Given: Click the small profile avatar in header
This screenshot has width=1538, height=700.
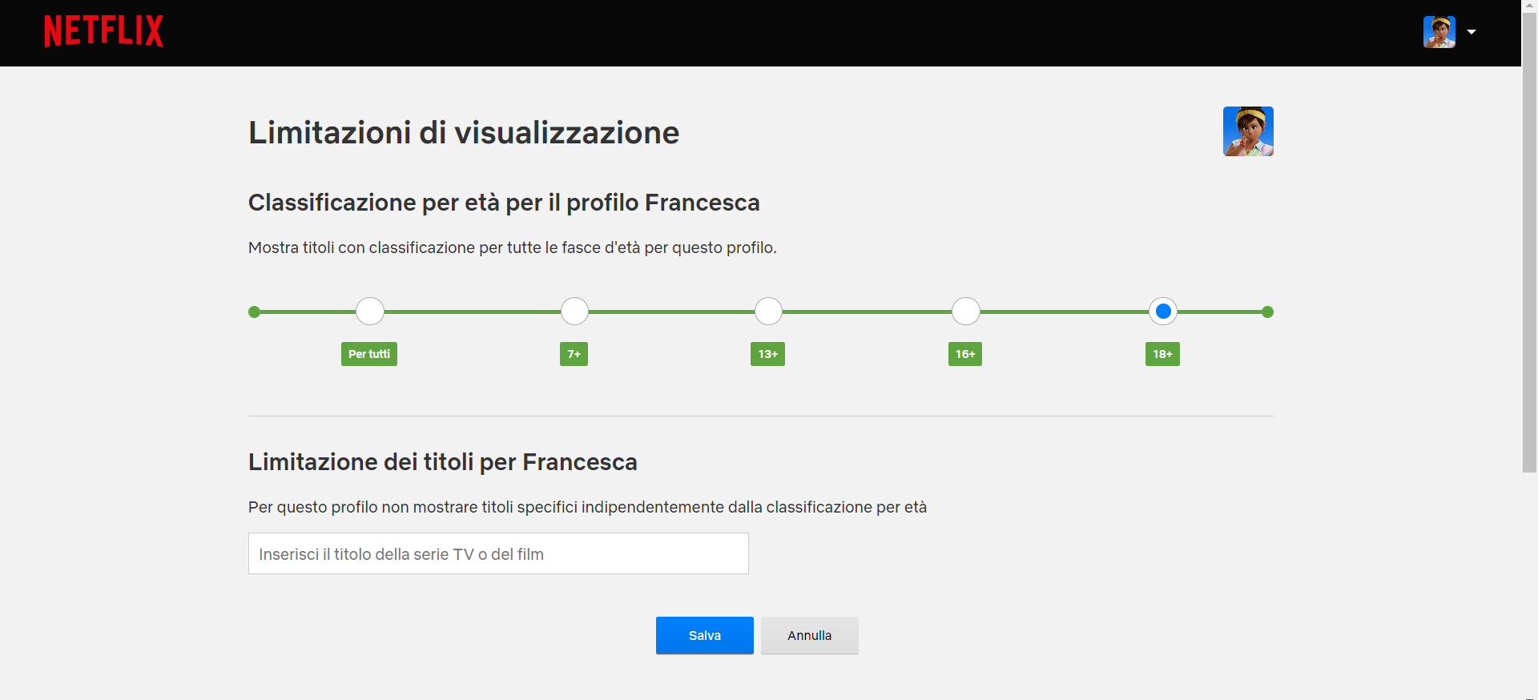Looking at the screenshot, I should [1439, 32].
